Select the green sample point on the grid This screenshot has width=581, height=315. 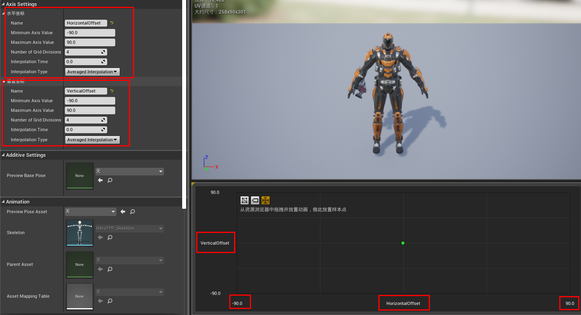(x=403, y=243)
